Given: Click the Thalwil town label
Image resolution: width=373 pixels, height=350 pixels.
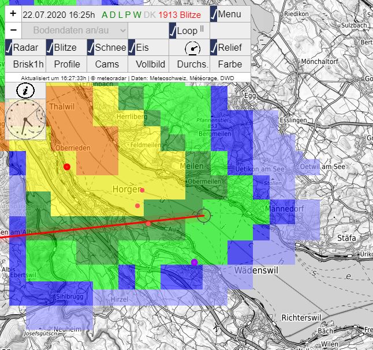Looking at the screenshot, I should (62, 107).
